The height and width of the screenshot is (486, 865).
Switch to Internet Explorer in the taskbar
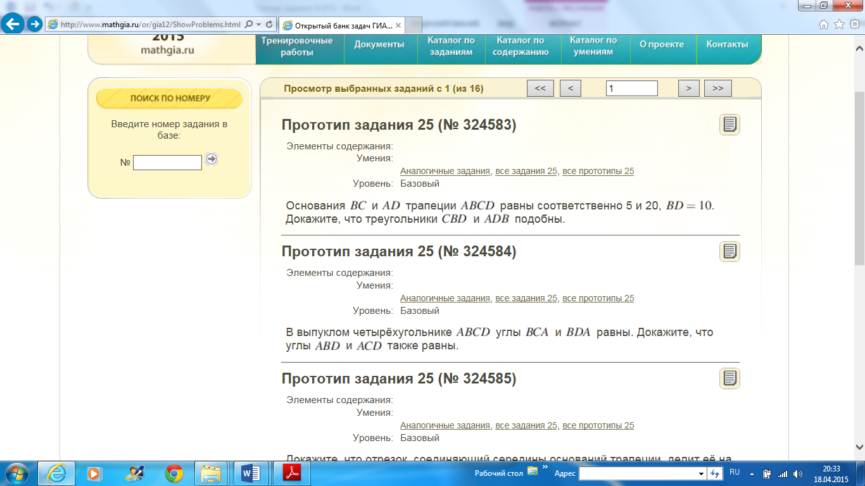[56, 473]
